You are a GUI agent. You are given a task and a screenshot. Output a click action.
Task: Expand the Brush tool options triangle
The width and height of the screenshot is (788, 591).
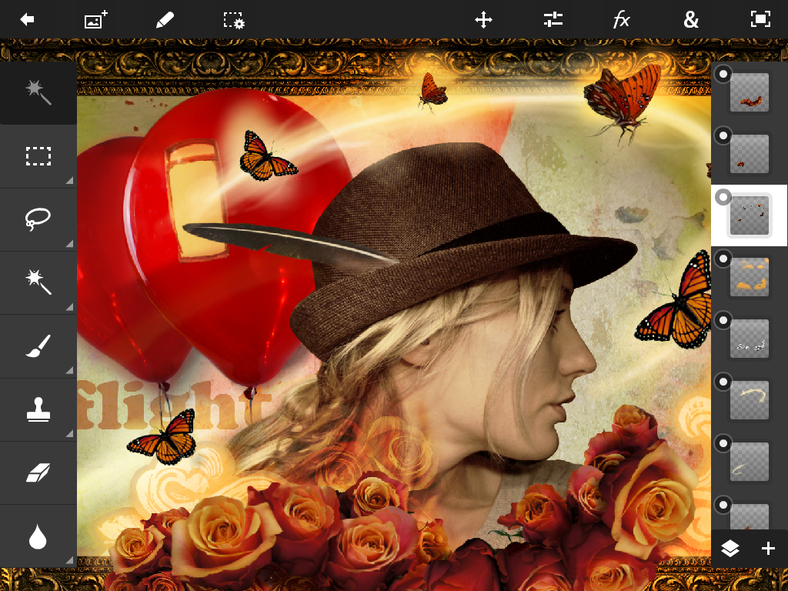(69, 370)
